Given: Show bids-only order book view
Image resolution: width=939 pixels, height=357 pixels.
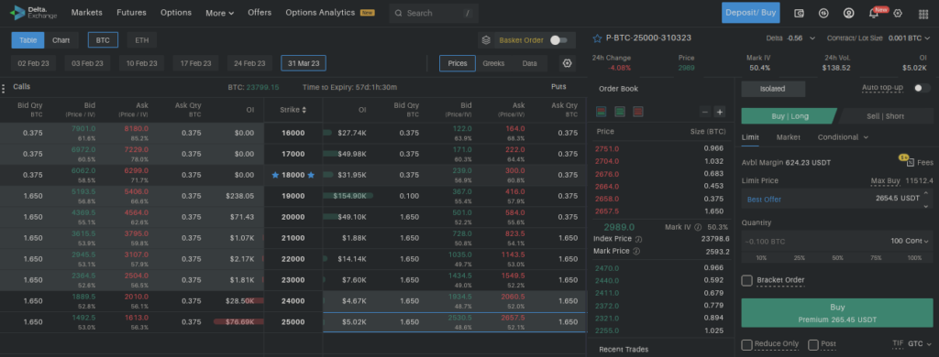Looking at the screenshot, I should click(620, 112).
